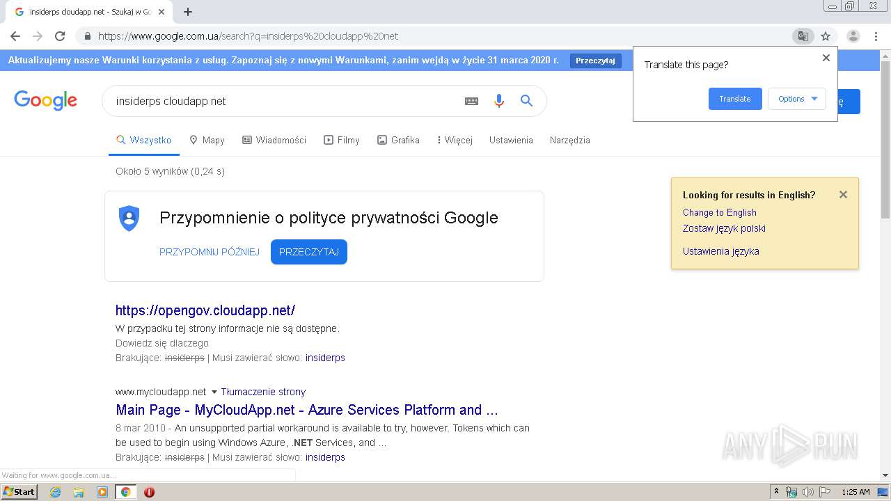Click the Dowiedz się dlaczego link
This screenshot has height=501, width=891.
(x=162, y=343)
